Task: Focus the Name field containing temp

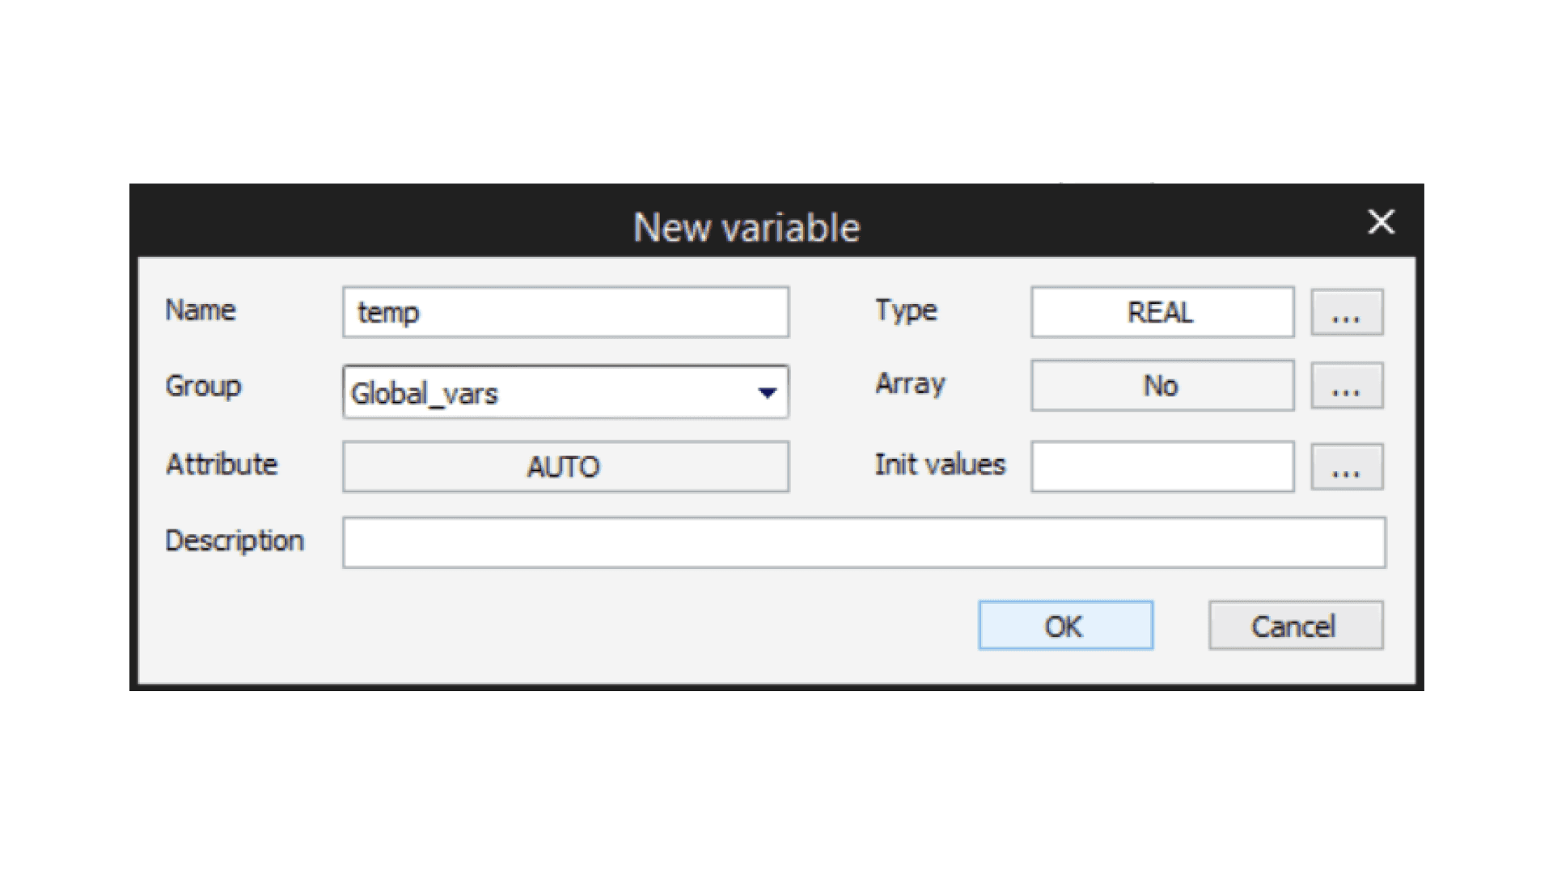Action: [565, 312]
